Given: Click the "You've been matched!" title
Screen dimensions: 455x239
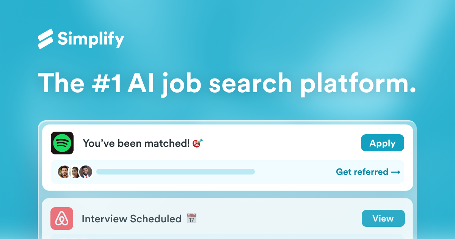Looking at the screenshot, I should pyautogui.click(x=136, y=143).
